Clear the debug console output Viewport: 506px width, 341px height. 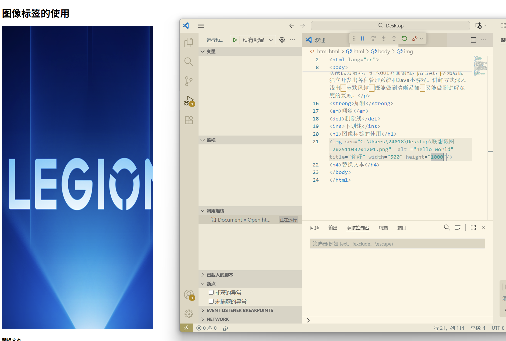pyautogui.click(x=458, y=228)
